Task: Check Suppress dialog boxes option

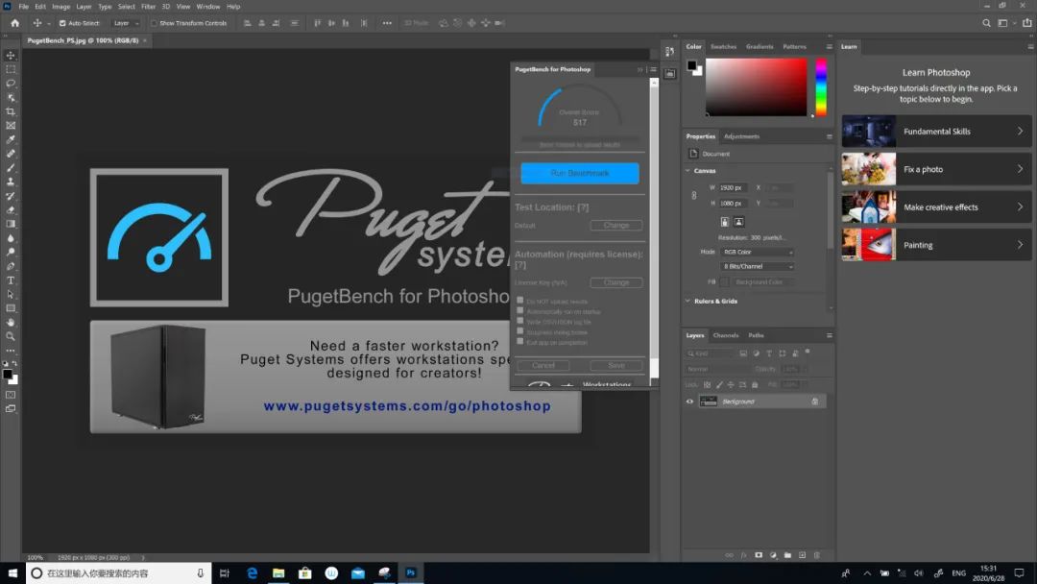Action: 519,330
